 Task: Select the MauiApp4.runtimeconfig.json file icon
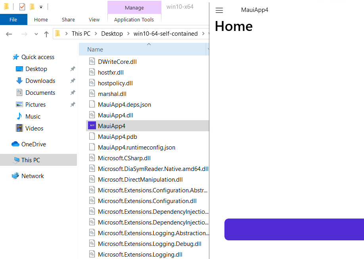[92, 147]
